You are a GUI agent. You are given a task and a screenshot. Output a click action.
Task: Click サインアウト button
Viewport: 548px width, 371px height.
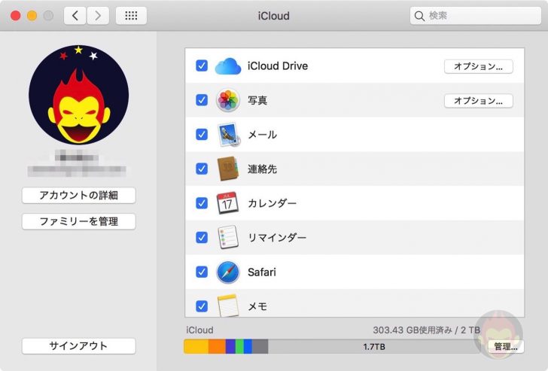[78, 346]
